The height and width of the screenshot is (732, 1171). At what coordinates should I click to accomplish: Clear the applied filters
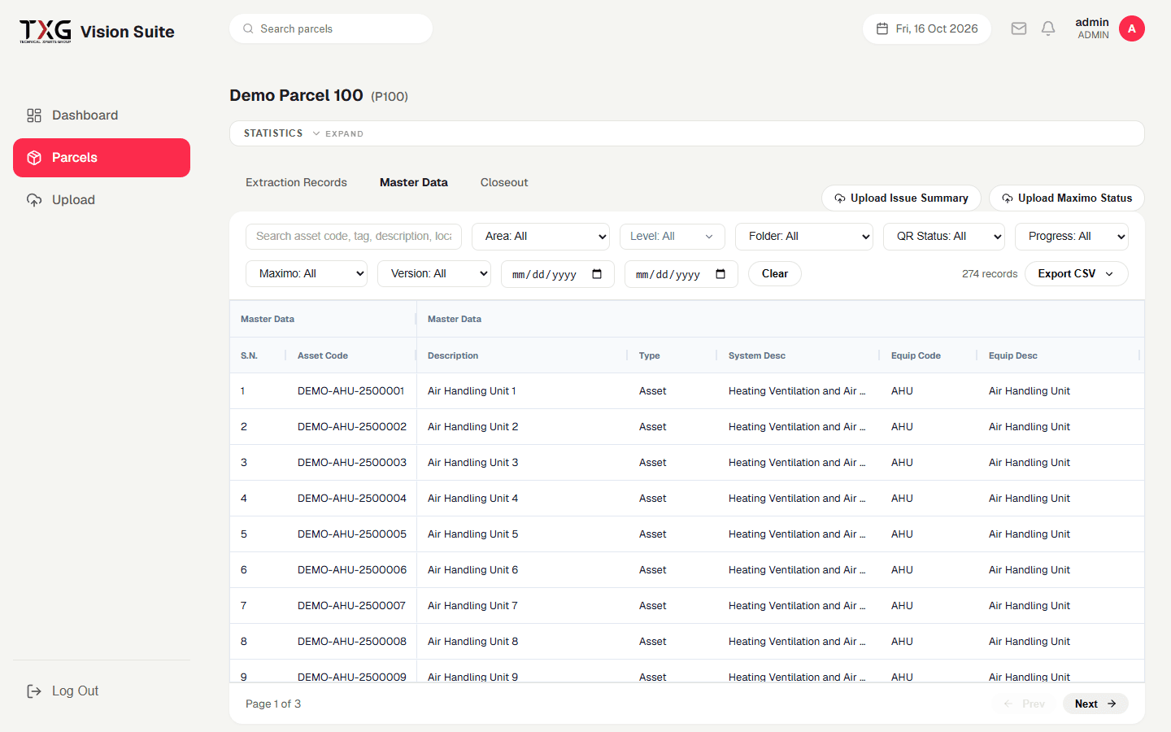775,274
